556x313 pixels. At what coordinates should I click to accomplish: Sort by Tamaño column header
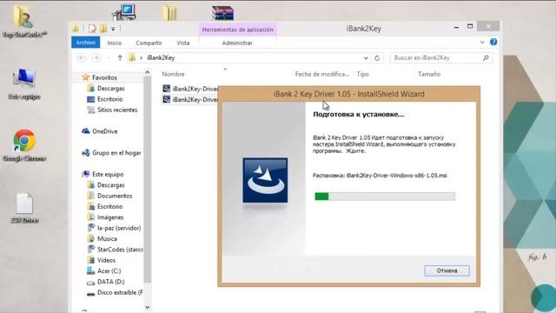[429, 74]
